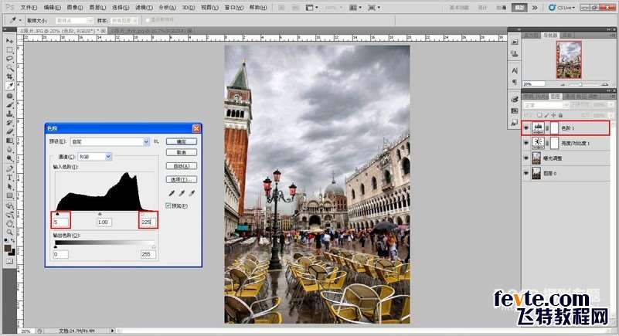The height and width of the screenshot is (336, 619).
Task: Pick the white point eyedropper in Levels
Action: coord(192,193)
